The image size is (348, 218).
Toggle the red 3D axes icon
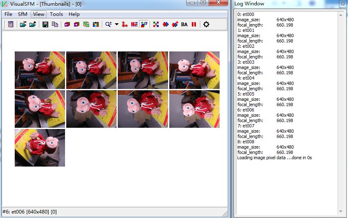pyautogui.click(x=125, y=24)
